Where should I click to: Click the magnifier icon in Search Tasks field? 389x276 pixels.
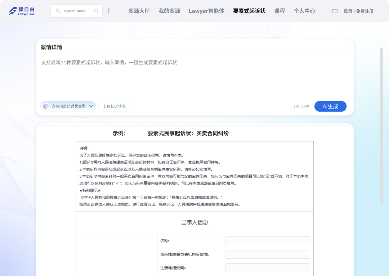pyautogui.click(x=58, y=11)
